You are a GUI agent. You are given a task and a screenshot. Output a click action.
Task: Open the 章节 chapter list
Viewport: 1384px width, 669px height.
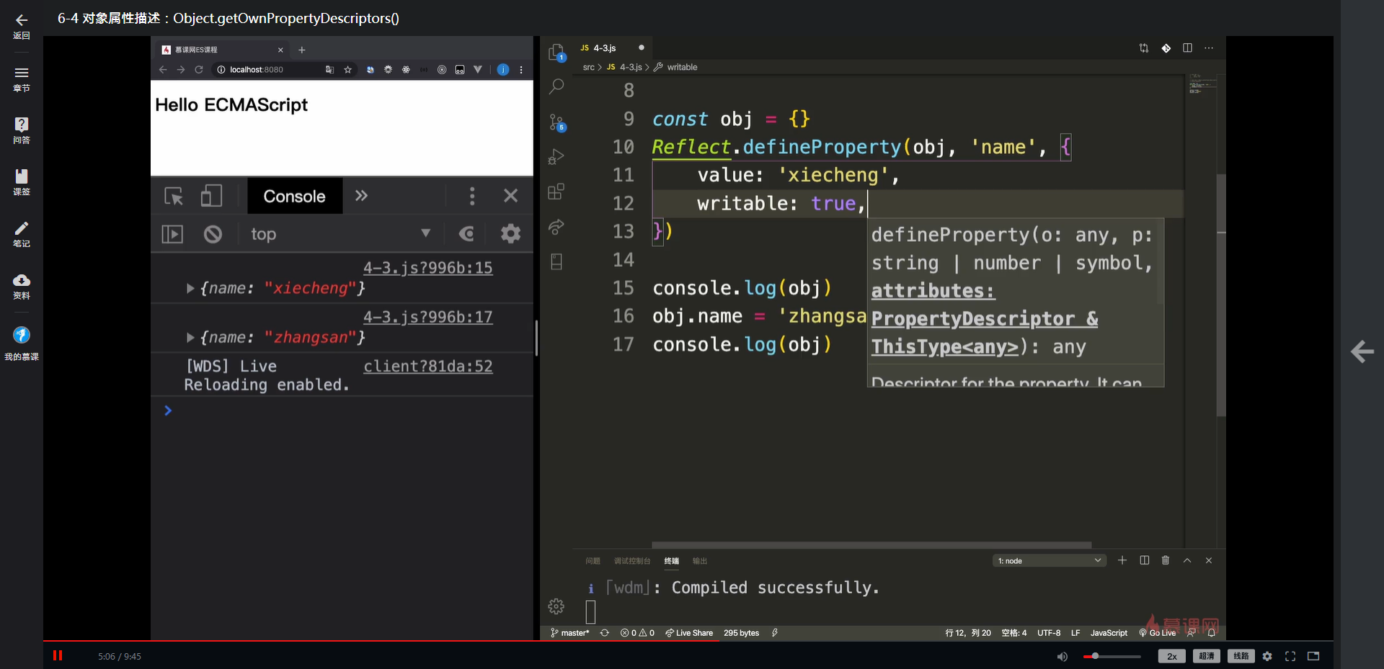tap(22, 78)
